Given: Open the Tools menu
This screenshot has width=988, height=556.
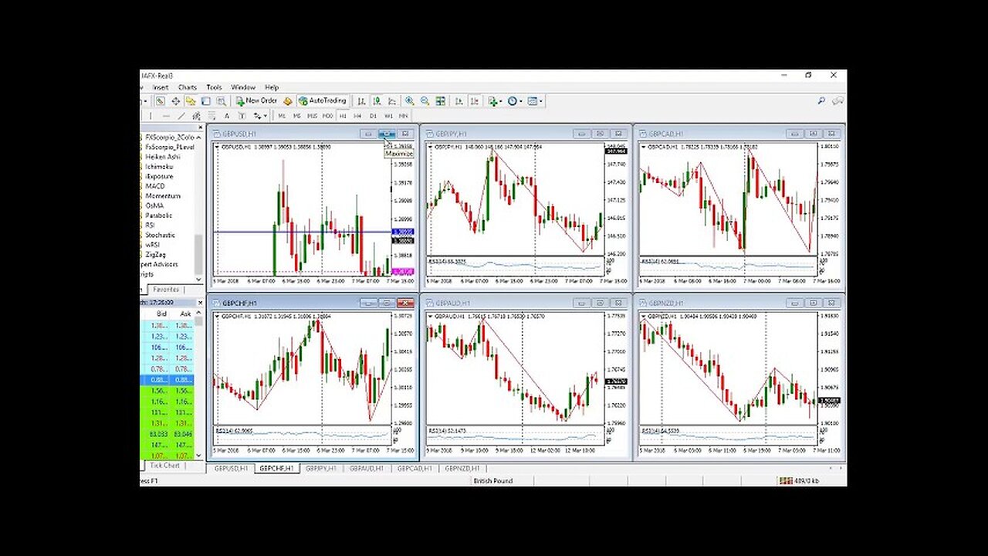Looking at the screenshot, I should [214, 87].
